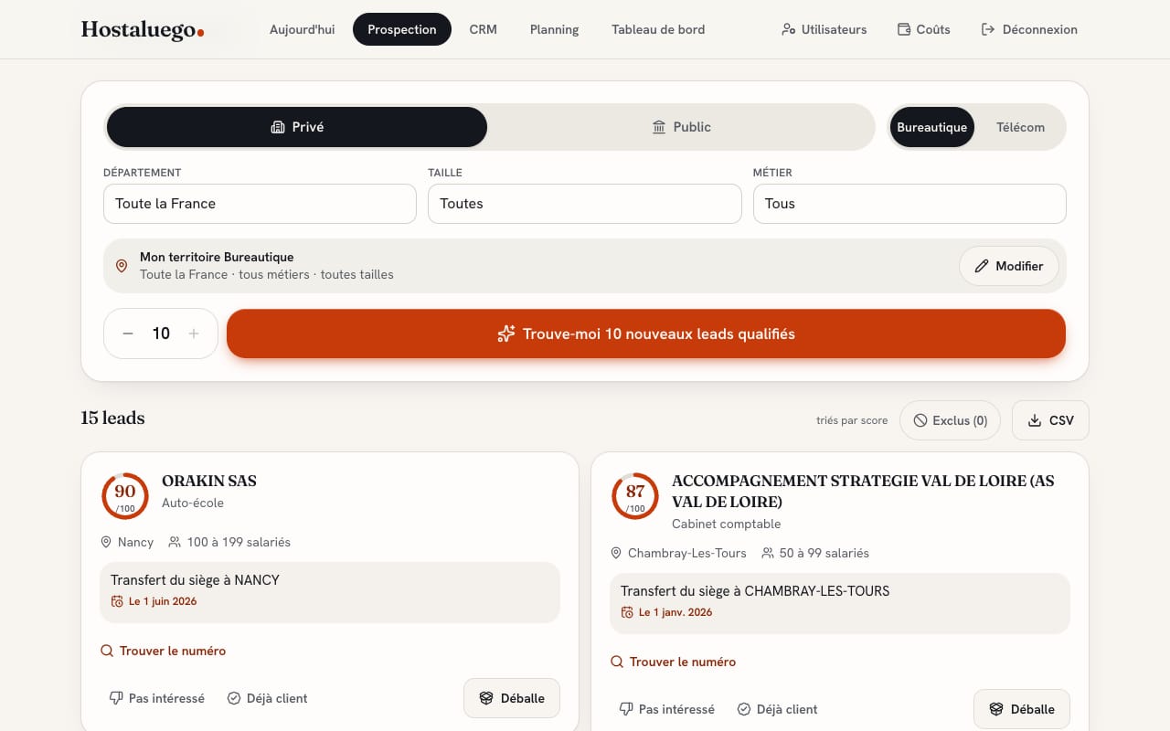Screen dimensions: 1170x731
Task: Click the location pin icon beside Mon territoire
Action: point(122,266)
